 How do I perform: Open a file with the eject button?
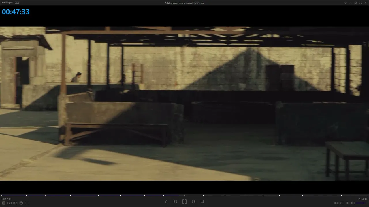point(167,202)
